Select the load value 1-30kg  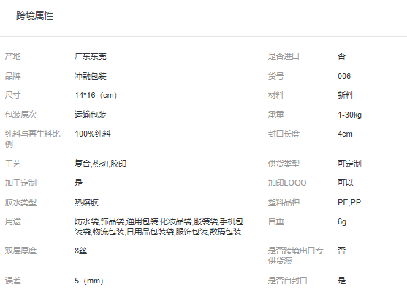pos(349,115)
